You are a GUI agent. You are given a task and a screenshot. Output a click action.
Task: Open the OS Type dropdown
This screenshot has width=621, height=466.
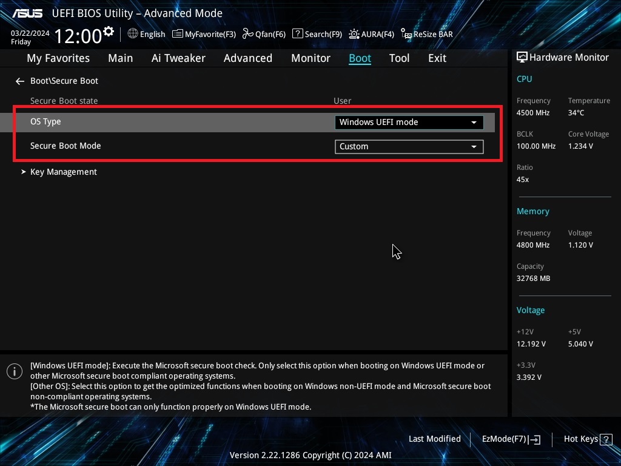[409, 123]
